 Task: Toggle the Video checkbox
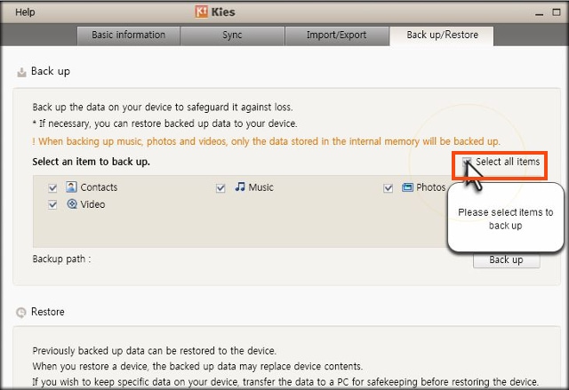[52, 205]
